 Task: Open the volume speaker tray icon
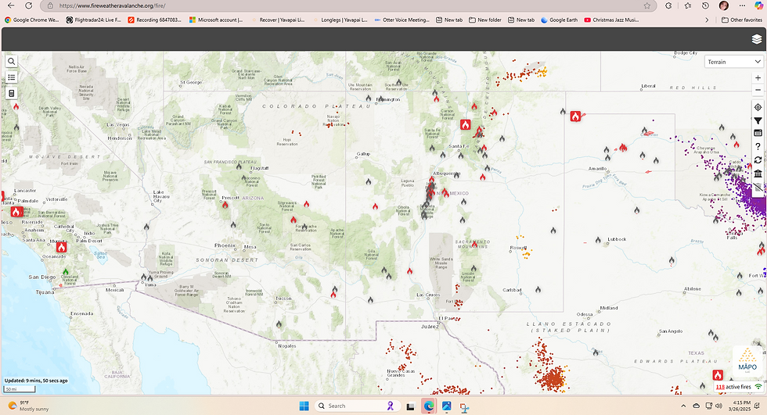pos(718,406)
